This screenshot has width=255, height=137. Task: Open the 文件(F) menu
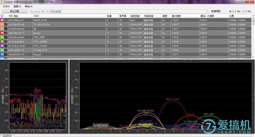click(6, 6)
